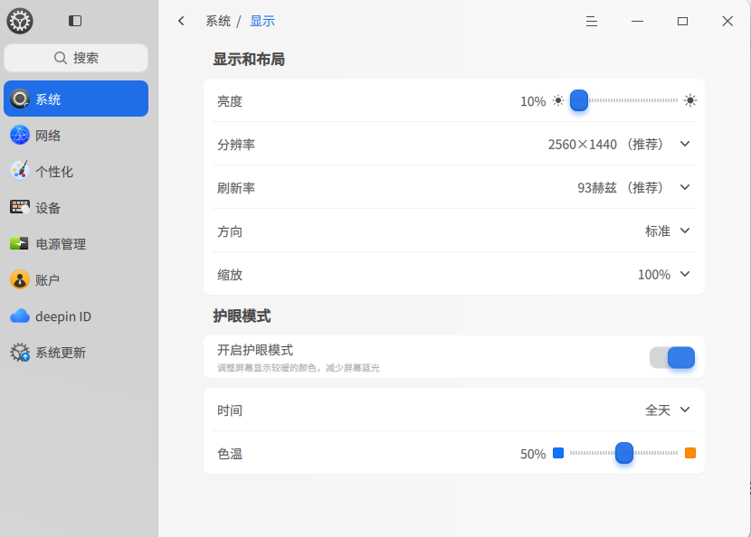
Task: Click the 100% scaling value
Action: click(x=654, y=275)
